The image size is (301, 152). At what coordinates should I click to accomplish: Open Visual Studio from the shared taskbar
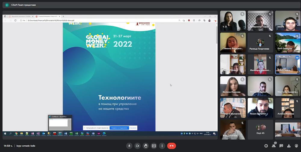38,133
